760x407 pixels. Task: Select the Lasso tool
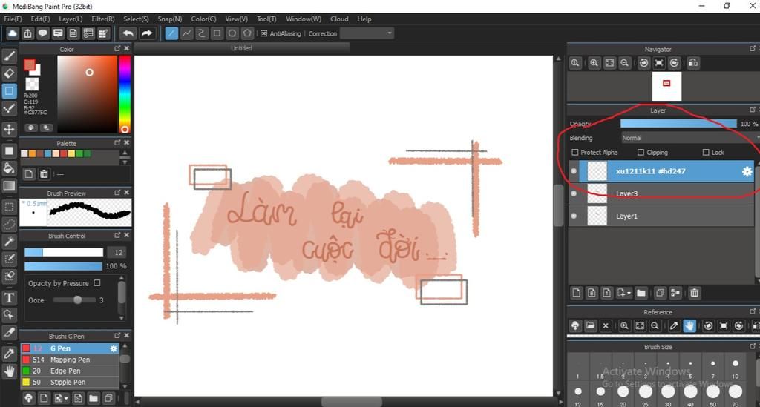pyautogui.click(x=9, y=225)
